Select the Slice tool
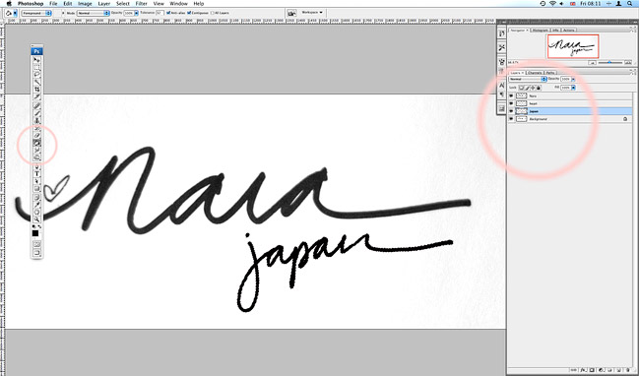 click(x=36, y=96)
